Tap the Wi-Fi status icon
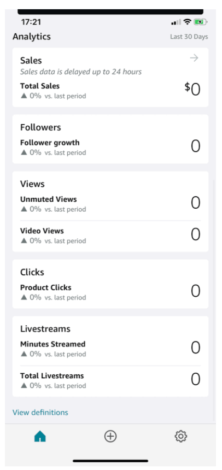 coord(188,22)
